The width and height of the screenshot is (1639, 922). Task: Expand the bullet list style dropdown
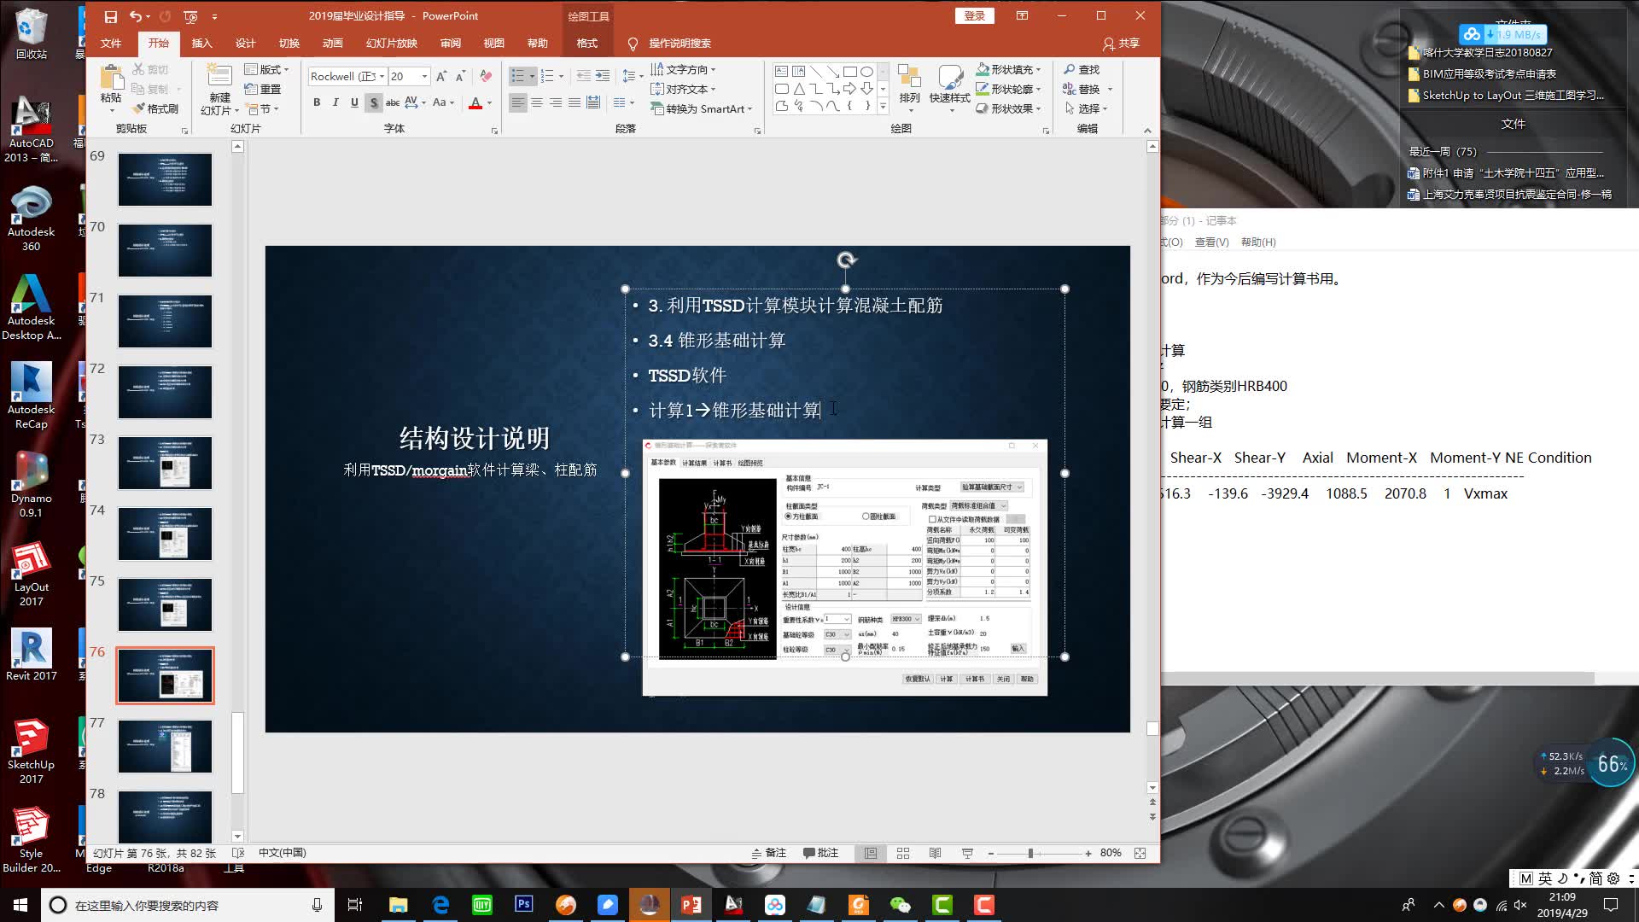530,76
